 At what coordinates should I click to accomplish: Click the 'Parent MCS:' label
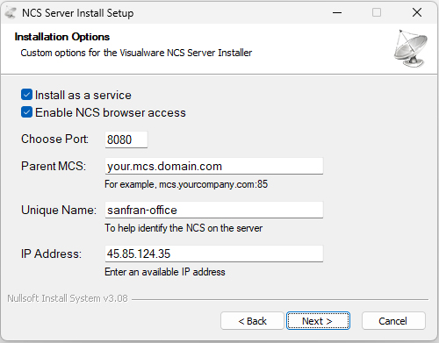[54, 166]
